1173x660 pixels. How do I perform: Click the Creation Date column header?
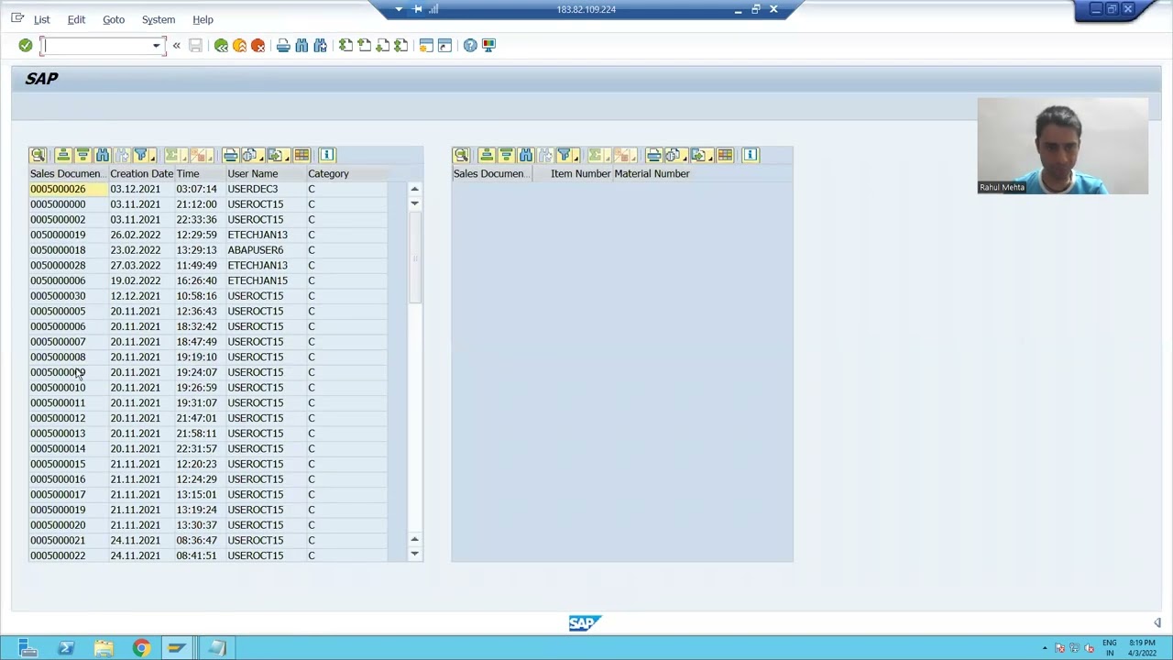141,173
